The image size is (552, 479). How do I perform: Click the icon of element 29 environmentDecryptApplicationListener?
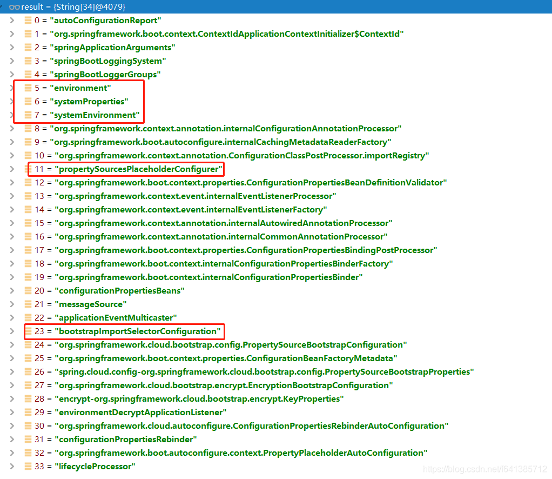point(28,412)
